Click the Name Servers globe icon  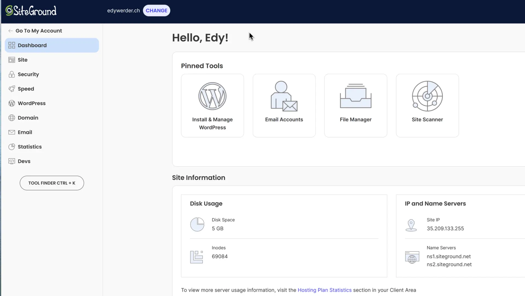tap(412, 257)
